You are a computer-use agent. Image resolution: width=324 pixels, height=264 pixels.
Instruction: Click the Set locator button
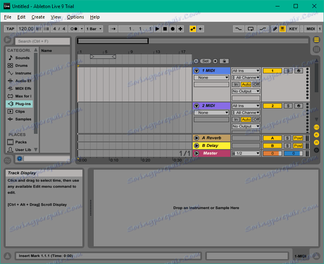[205, 61]
